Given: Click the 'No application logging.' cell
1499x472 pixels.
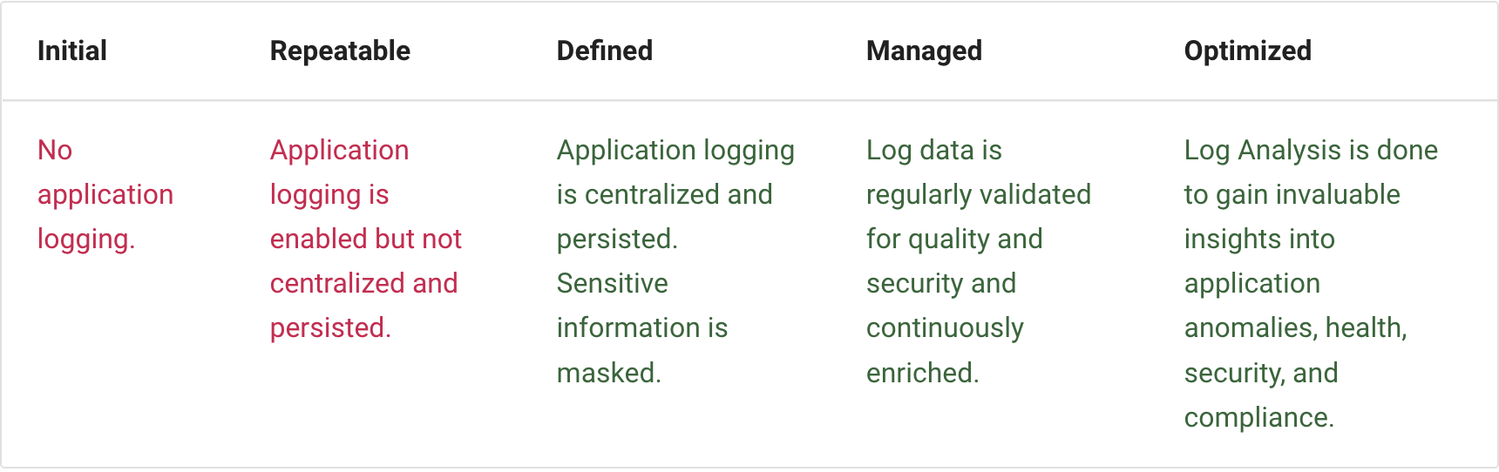Looking at the screenshot, I should click(105, 194).
